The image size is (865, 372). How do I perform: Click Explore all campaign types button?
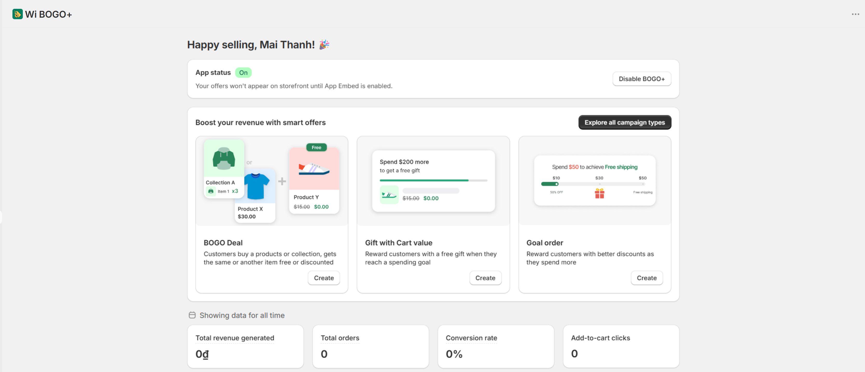coord(624,123)
